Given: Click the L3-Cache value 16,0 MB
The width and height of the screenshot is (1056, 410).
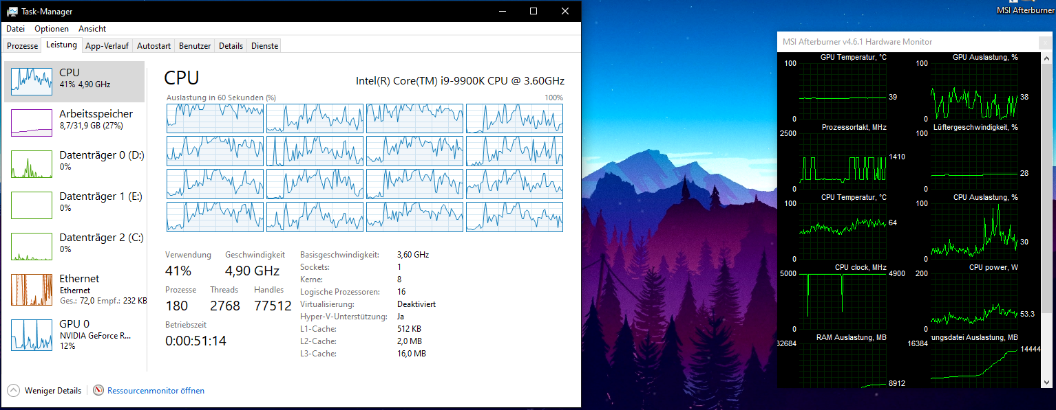Looking at the screenshot, I should [412, 354].
